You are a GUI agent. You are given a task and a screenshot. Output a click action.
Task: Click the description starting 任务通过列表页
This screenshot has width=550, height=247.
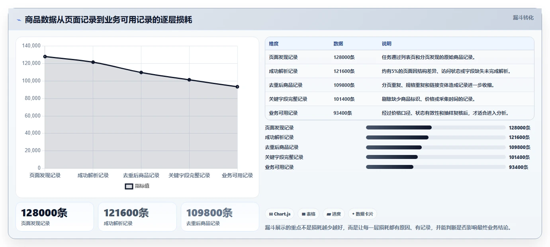coord(429,57)
